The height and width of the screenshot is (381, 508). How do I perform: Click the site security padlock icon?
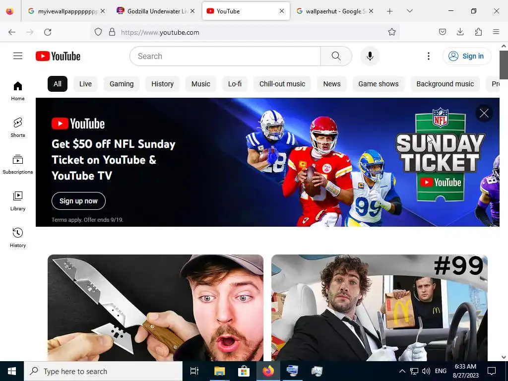coord(112,32)
